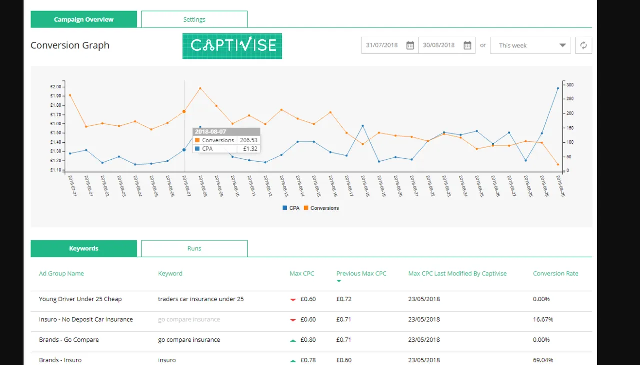The height and width of the screenshot is (365, 640).
Task: Click the highlighted 2018-08-07 Conversions data point
Action: 184,112
